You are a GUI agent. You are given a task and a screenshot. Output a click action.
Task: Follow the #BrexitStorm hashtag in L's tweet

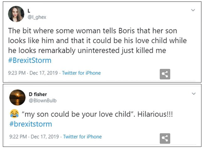[30, 61]
